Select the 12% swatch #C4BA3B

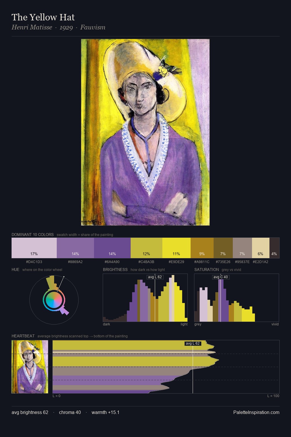[146, 248]
